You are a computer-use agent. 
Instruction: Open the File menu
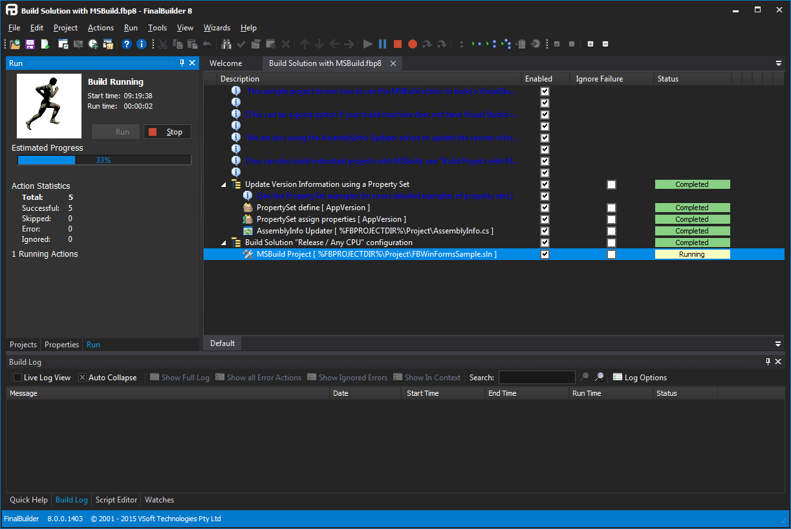pos(14,28)
